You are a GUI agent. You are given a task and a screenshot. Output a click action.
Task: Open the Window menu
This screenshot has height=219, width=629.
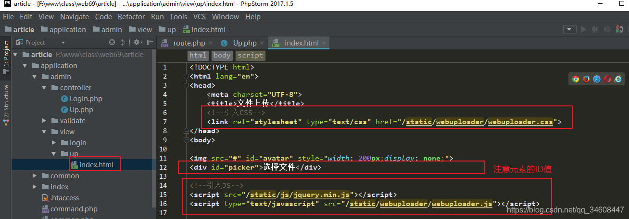coord(226,16)
